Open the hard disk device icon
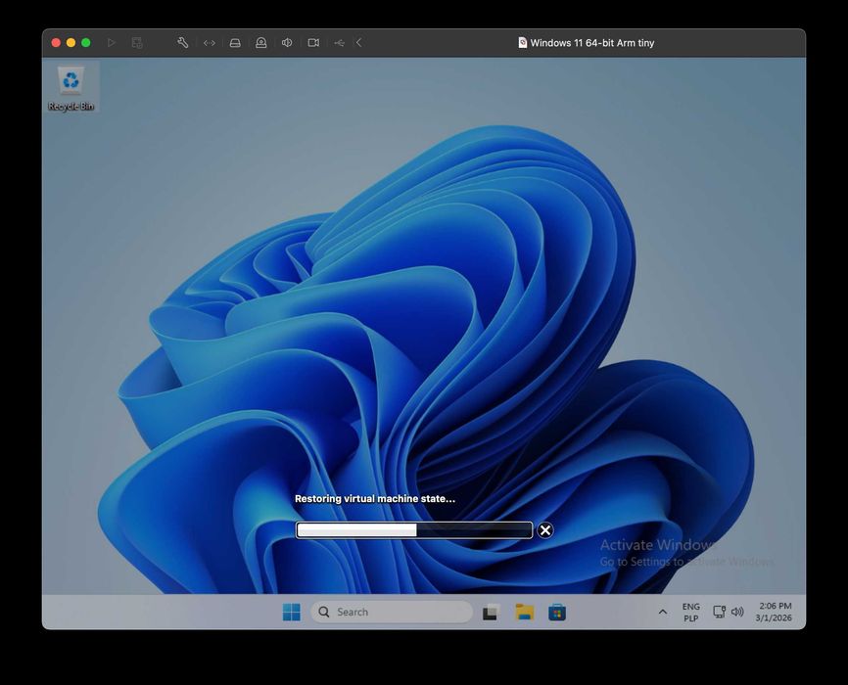The height and width of the screenshot is (685, 848). 235,43
